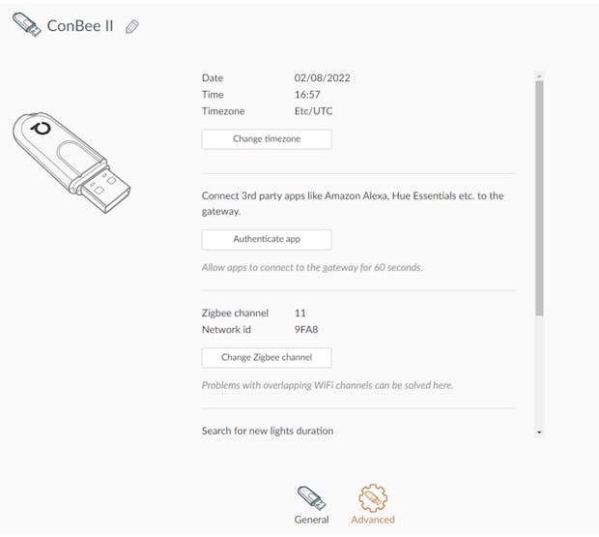Image resolution: width=599 pixels, height=537 pixels.
Task: Click the time value 16:57
Action: point(307,95)
